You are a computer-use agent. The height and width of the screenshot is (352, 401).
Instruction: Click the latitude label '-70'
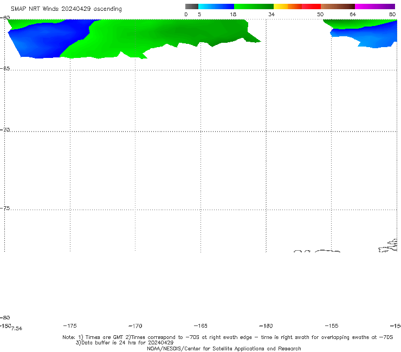click(5, 130)
